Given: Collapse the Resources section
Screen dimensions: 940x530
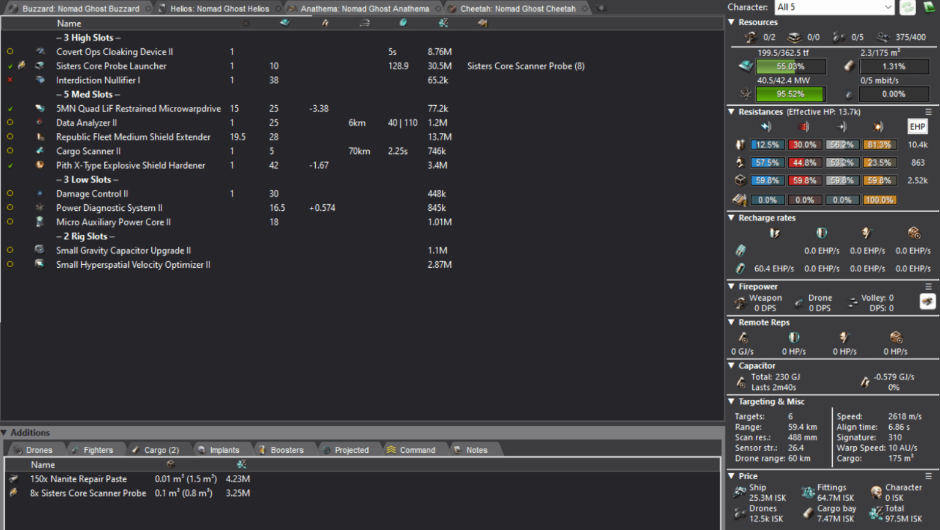Looking at the screenshot, I should [x=731, y=22].
